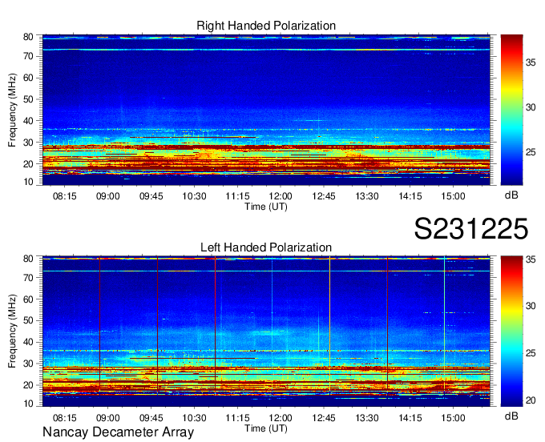Screen dimensions: 545x442
Task: Click the 13:30 tick label on the right-handed plot
Action: (x=367, y=196)
